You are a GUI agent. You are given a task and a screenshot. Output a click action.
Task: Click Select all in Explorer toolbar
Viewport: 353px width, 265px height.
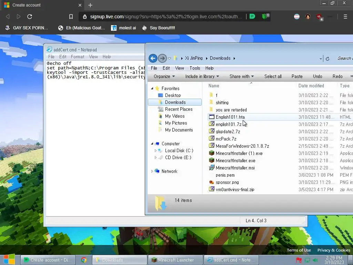point(273,76)
